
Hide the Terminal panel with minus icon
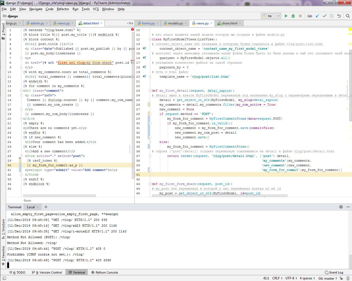[x=348, y=207]
